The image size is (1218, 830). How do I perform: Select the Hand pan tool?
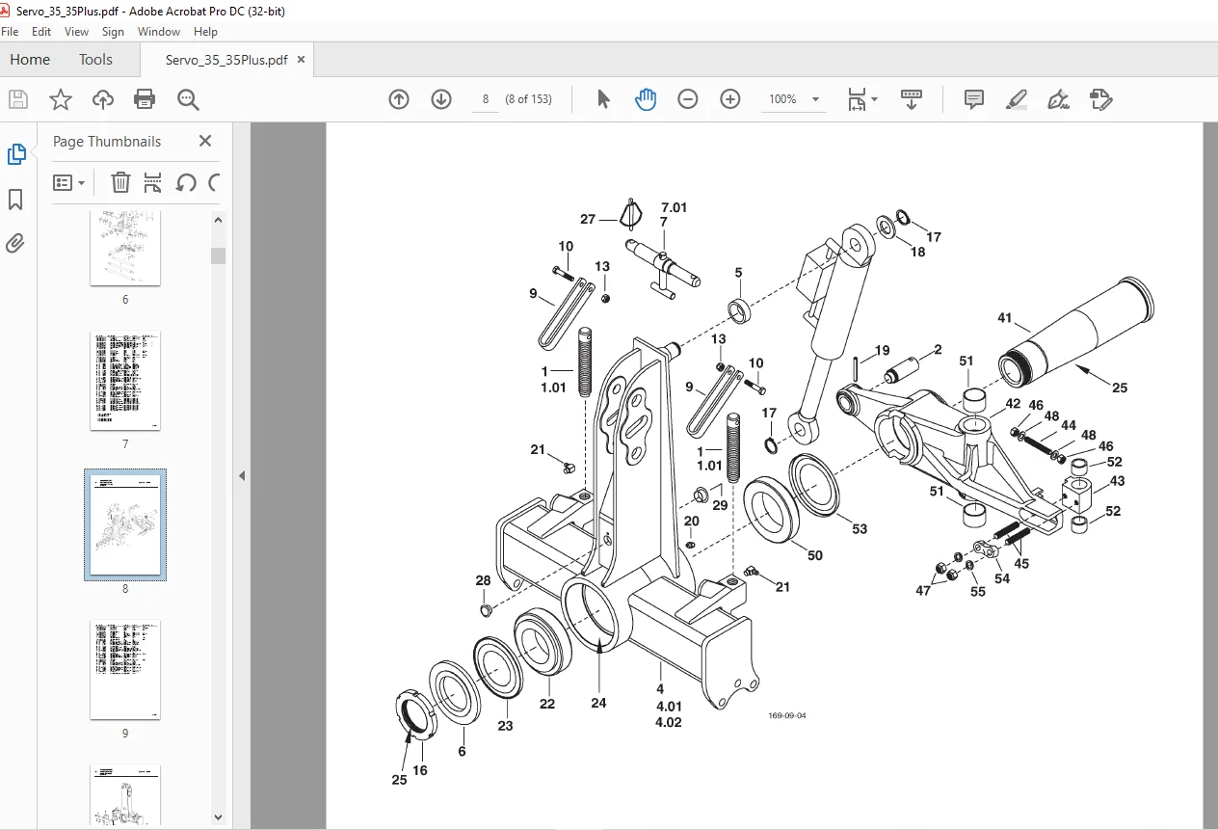point(646,99)
